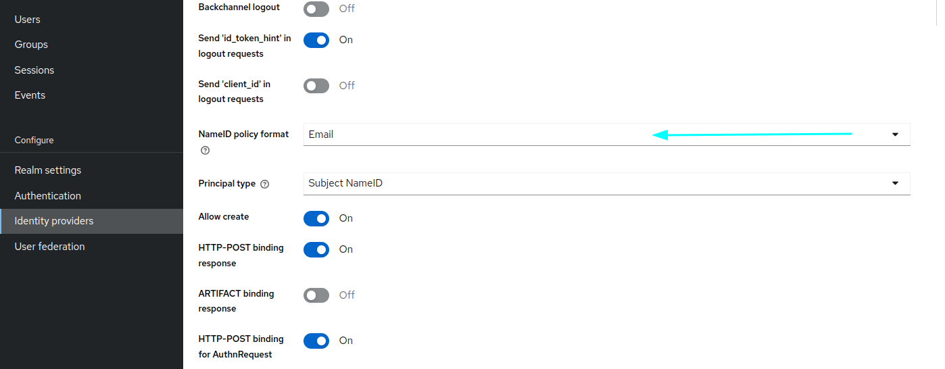The height and width of the screenshot is (369, 945).
Task: Enable Send 'client_id' in logout requests
Action: coord(316,86)
